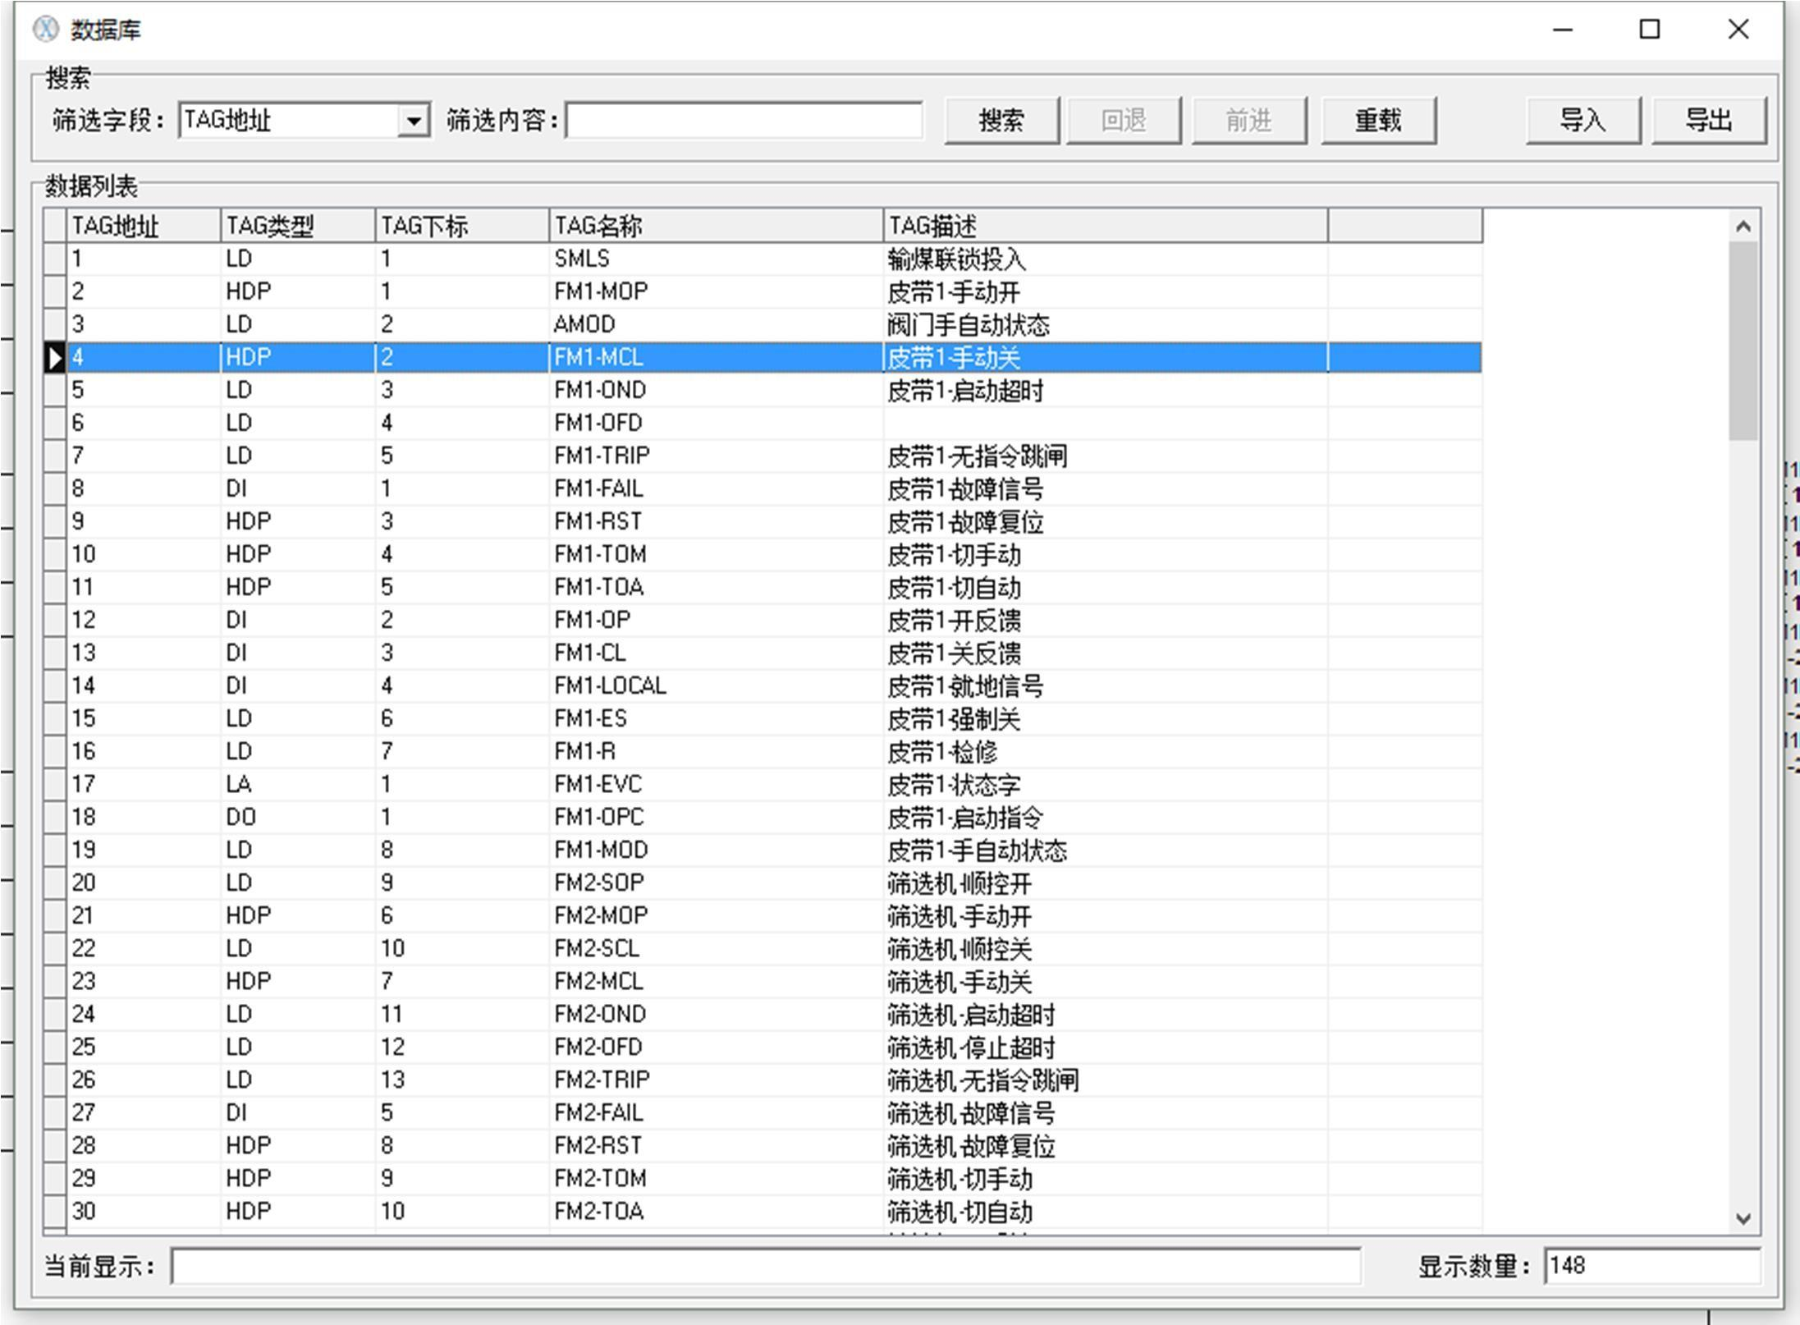
Task: Click the 重载 button
Action: (x=1378, y=121)
